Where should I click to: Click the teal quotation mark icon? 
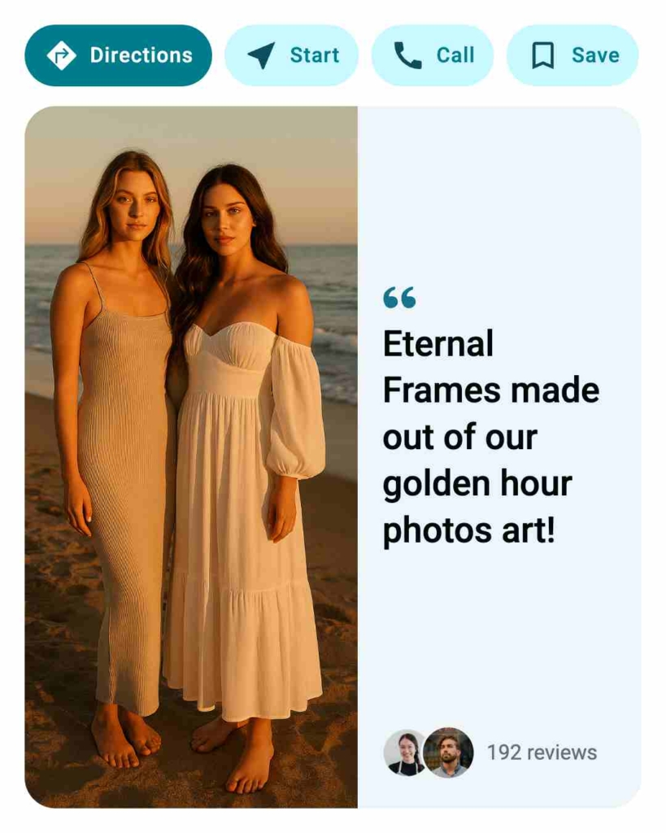(399, 298)
